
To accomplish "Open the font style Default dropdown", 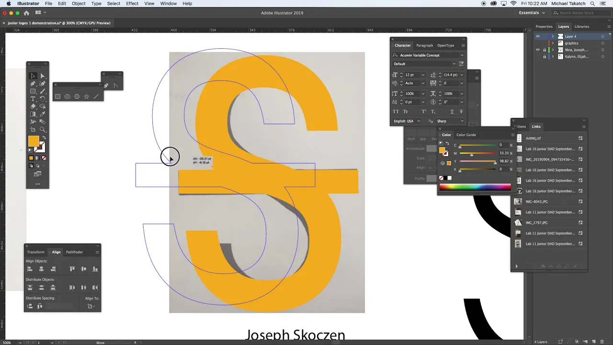I will 454,64.
